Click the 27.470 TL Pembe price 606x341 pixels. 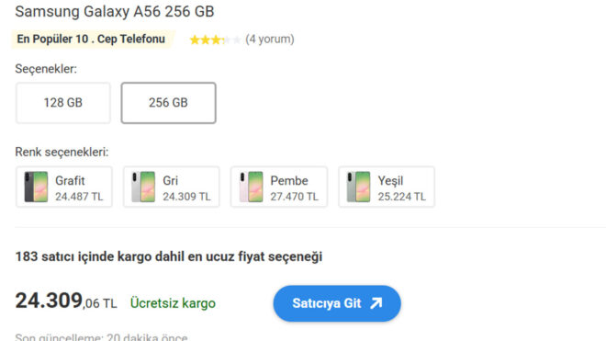(295, 197)
